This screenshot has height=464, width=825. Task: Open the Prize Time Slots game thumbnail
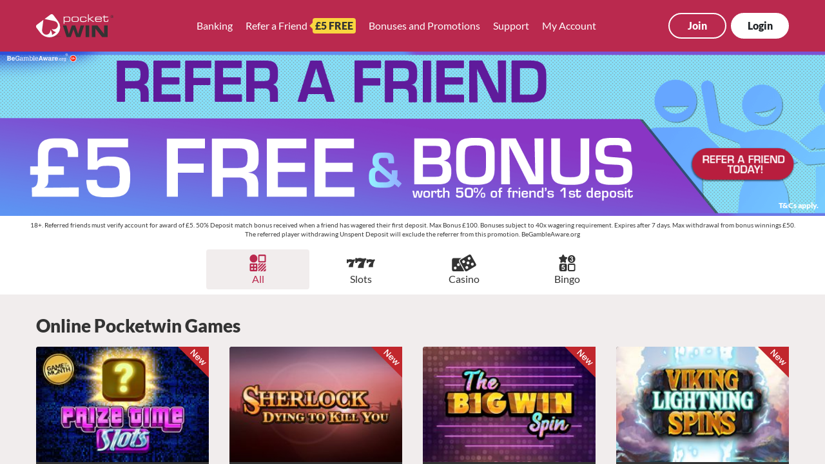pos(122,405)
